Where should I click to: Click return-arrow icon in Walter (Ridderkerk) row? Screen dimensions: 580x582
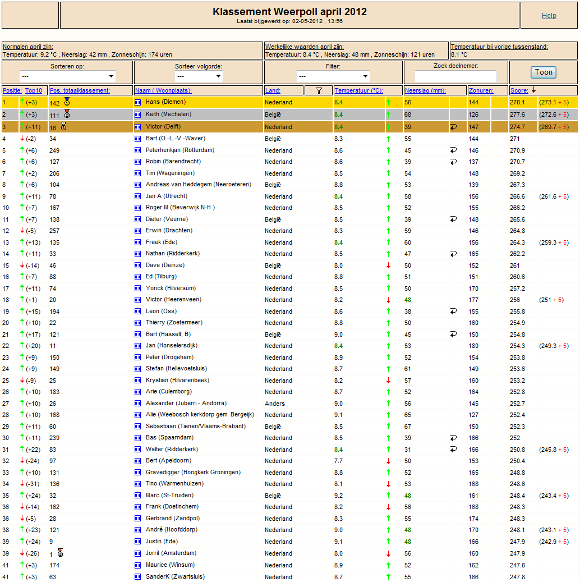click(x=453, y=450)
